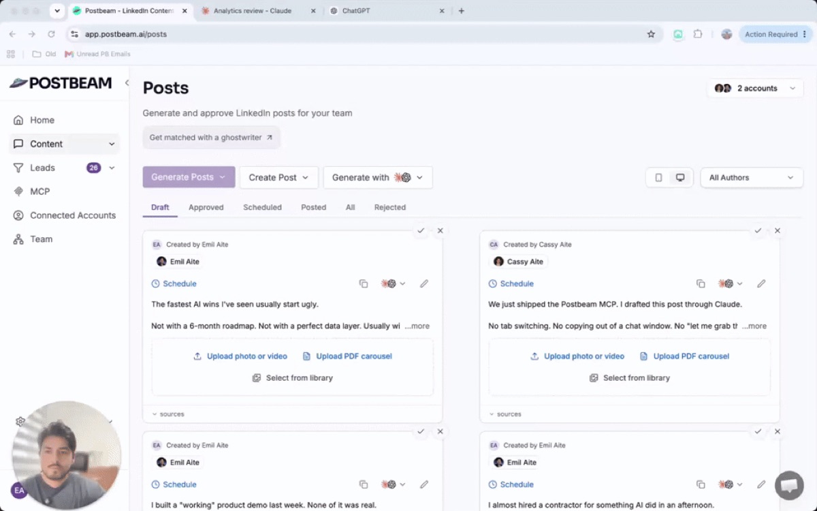Select the Draft tab
The height and width of the screenshot is (511, 817).
point(160,207)
